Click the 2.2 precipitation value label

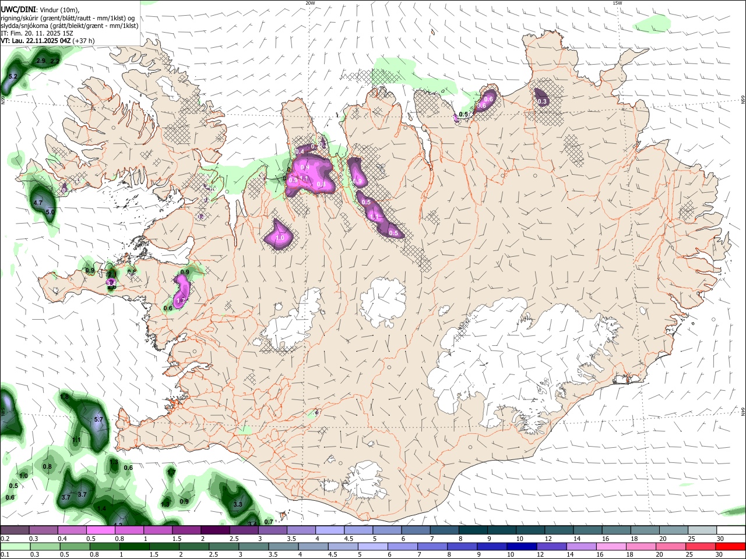click(x=55, y=61)
